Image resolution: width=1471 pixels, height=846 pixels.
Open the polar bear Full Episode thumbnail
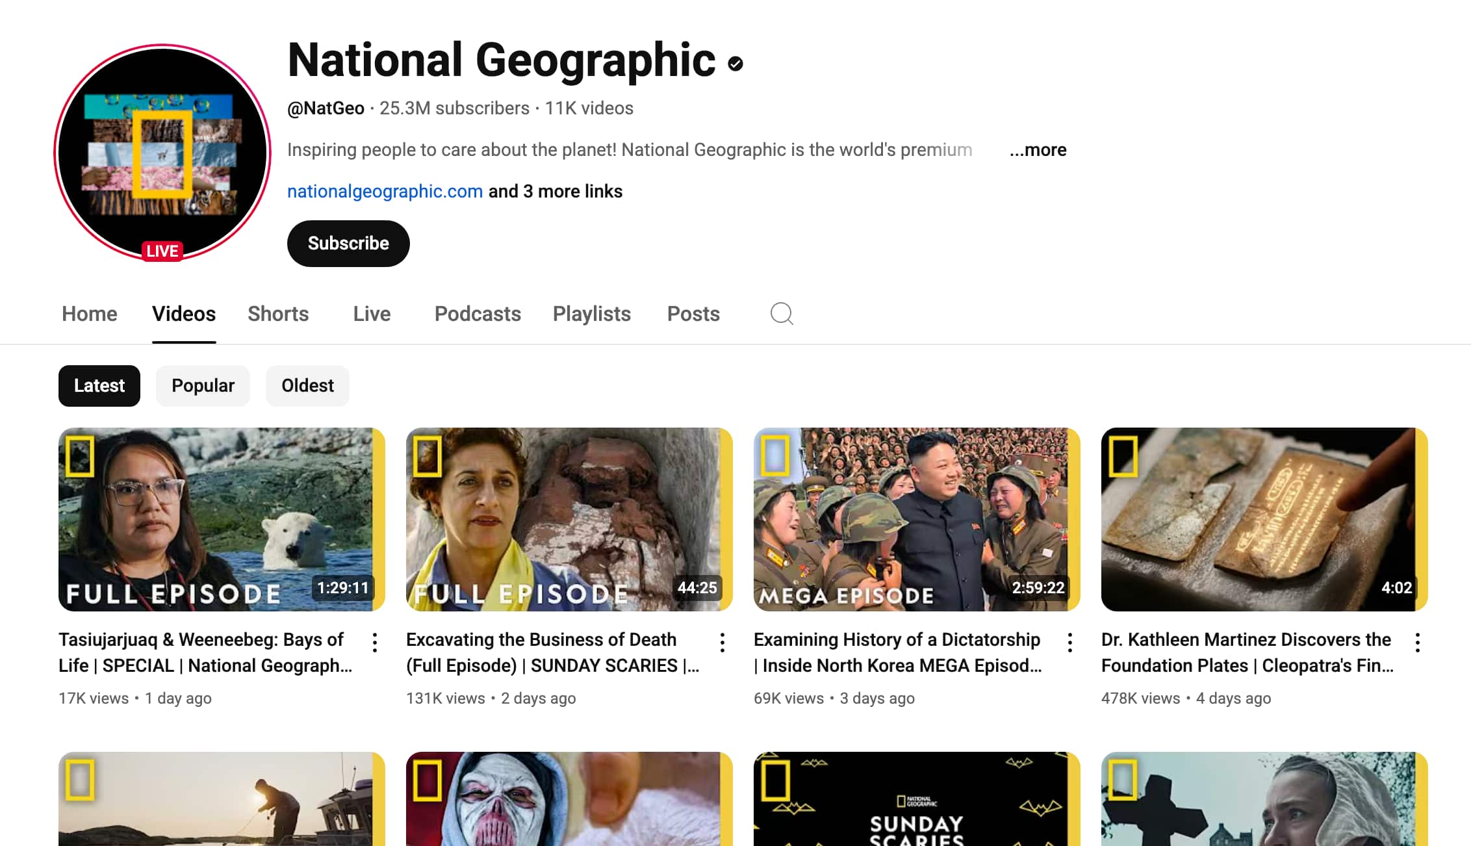point(222,519)
